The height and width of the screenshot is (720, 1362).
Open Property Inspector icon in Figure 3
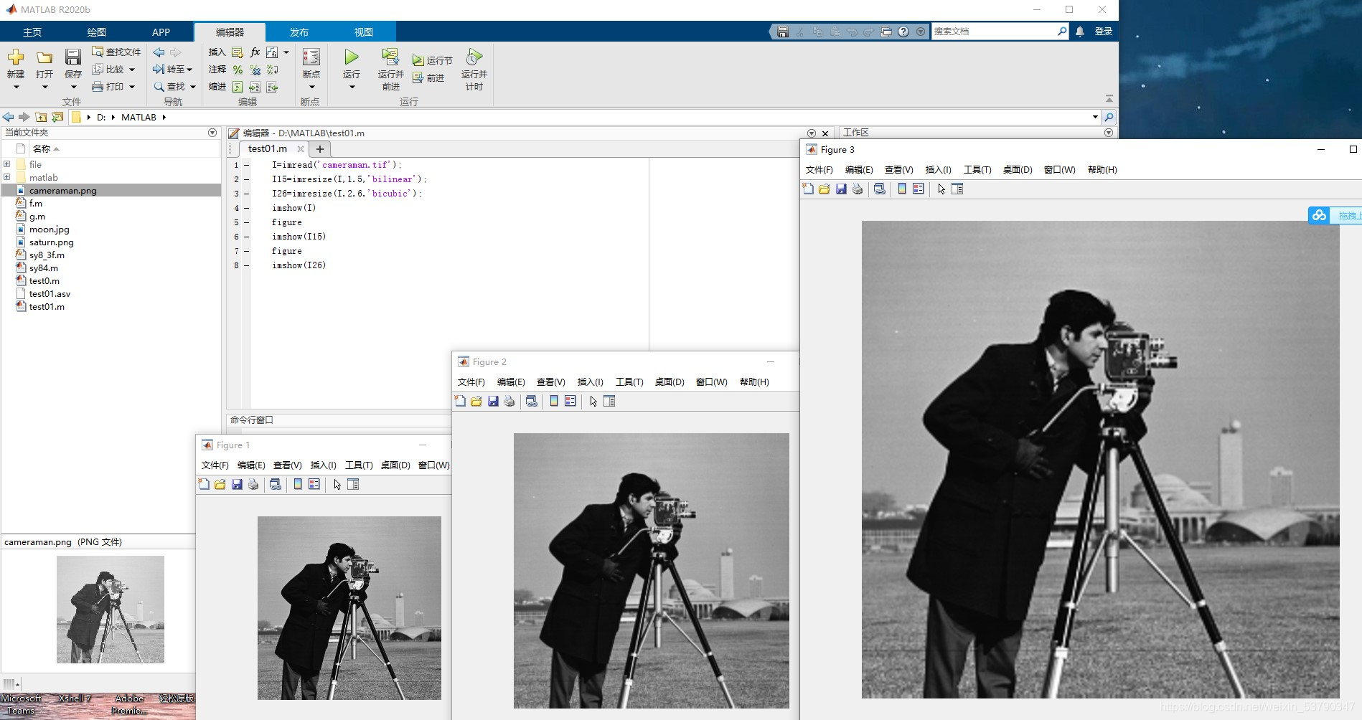[x=957, y=189]
